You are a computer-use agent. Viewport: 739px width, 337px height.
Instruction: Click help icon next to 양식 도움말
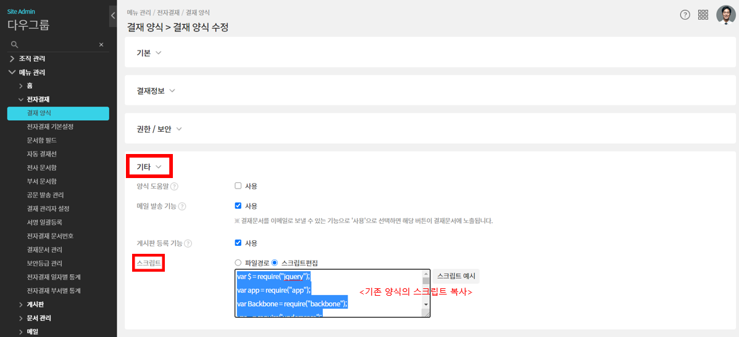point(175,186)
